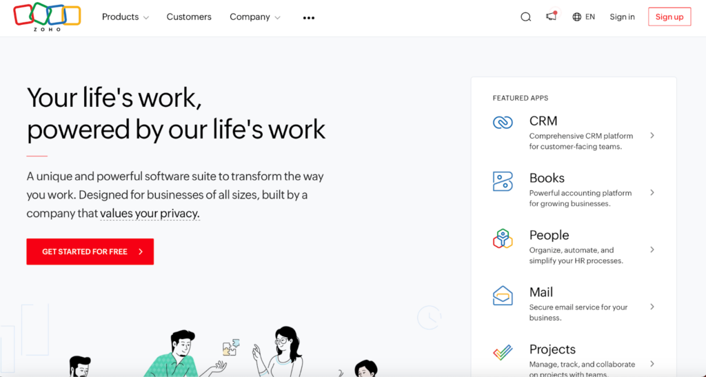Click the Zoho logo
Image resolution: width=706 pixels, height=377 pixels.
[47, 17]
